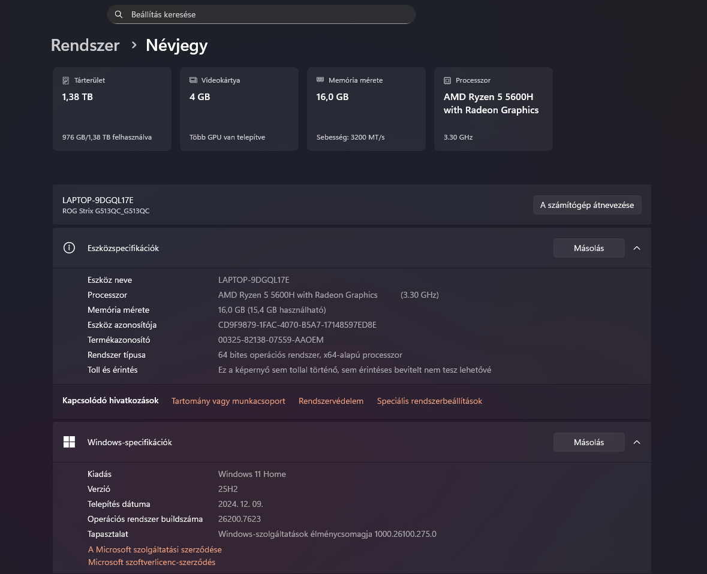Viewport: 707px width, 574px height.
Task: Open A Microsoft szolgáltatási szerződése link
Action: point(155,549)
